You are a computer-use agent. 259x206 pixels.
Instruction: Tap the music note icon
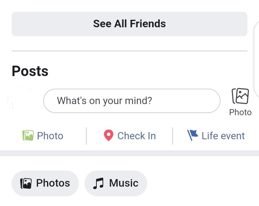[98, 183]
